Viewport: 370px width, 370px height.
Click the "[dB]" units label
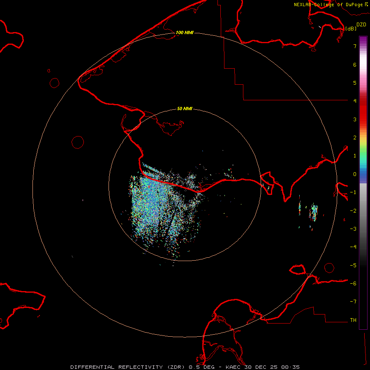coord(351,28)
